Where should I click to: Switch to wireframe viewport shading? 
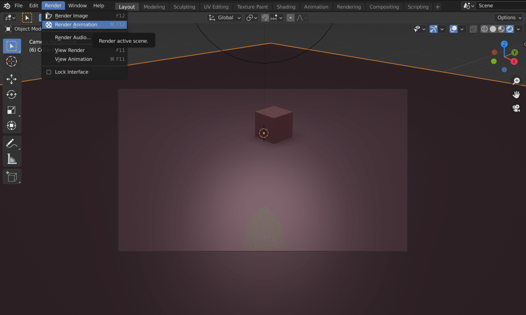484,29
